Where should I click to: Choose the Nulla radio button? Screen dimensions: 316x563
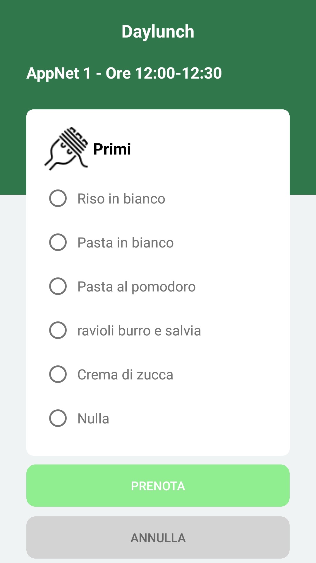(x=58, y=418)
